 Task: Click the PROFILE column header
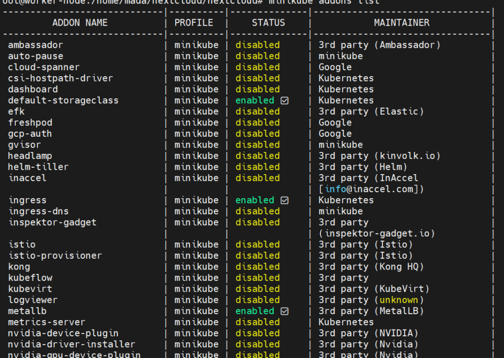193,23
